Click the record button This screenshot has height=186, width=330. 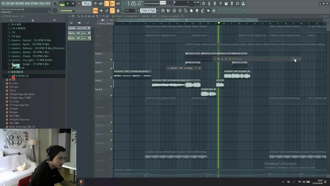pos(79,4)
